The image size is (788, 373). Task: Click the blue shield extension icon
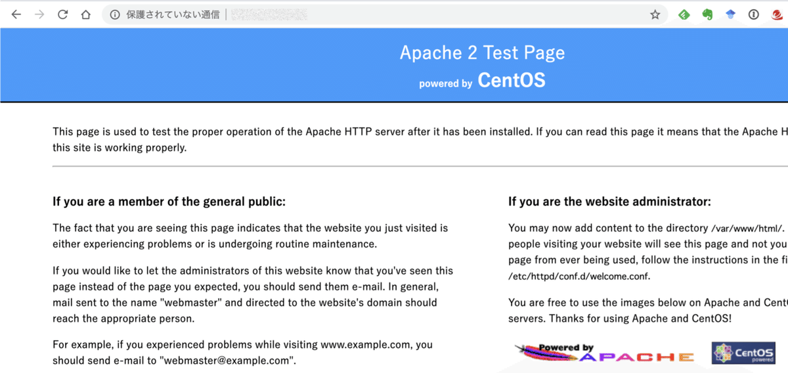tap(731, 14)
